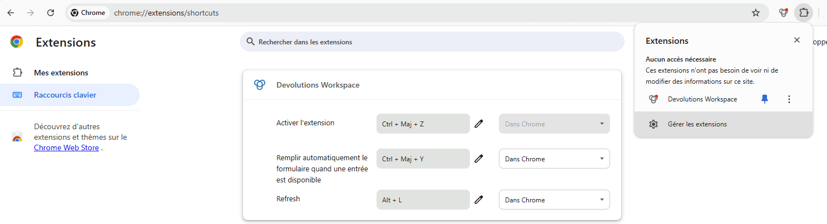Bookmark this page with the star icon
Screen dimensions: 827x224
755,13
